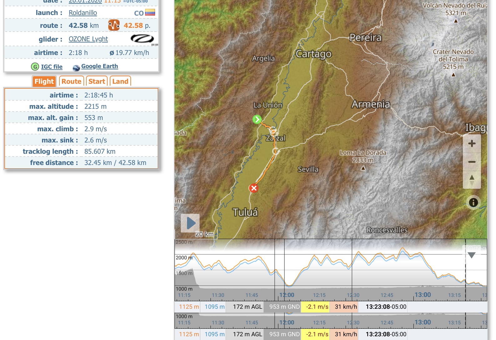Click the max. climb value 2.9 m/s
496x340 pixels.
coord(95,129)
